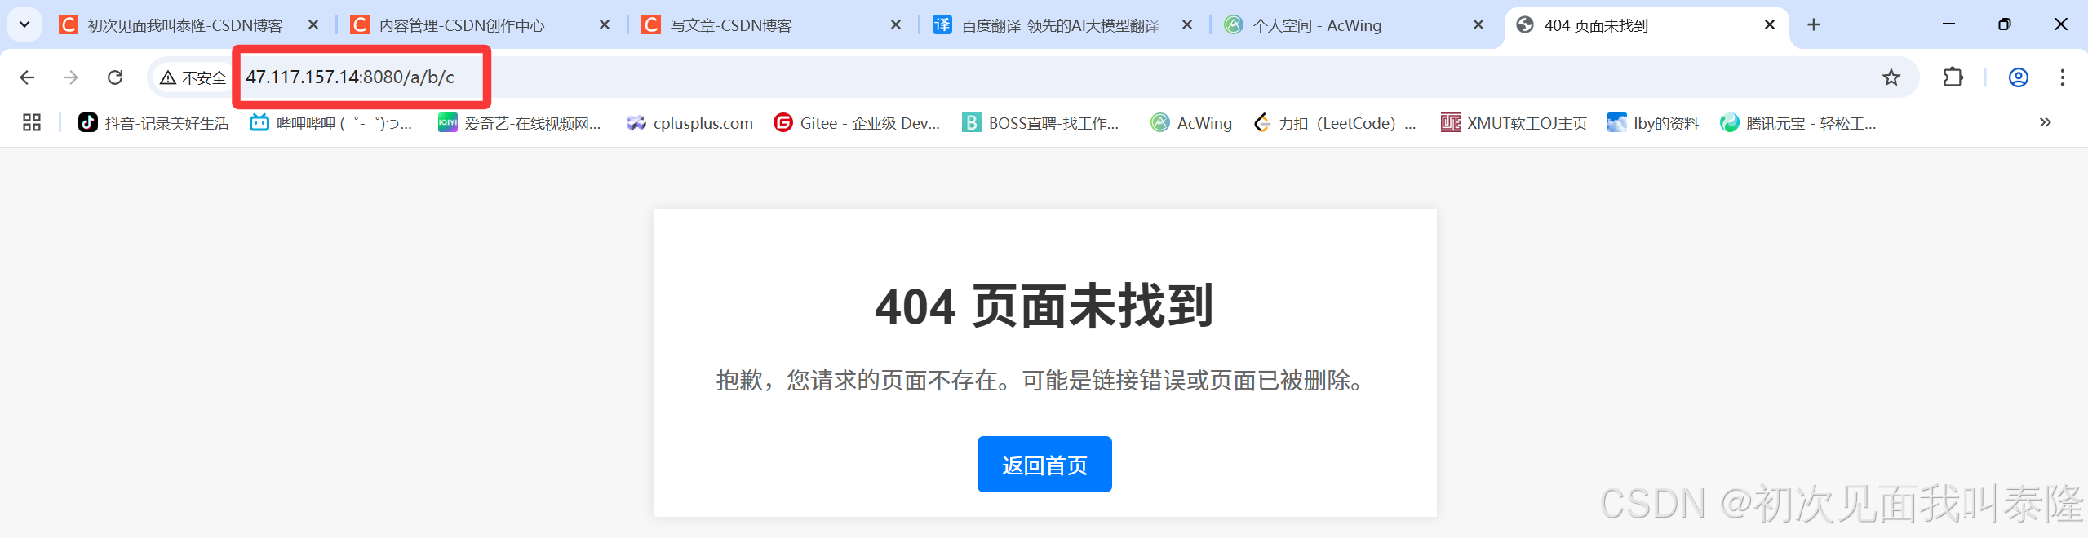Open Chrome's three-dot menu
This screenshot has width=2088, height=538.
coord(2062,77)
